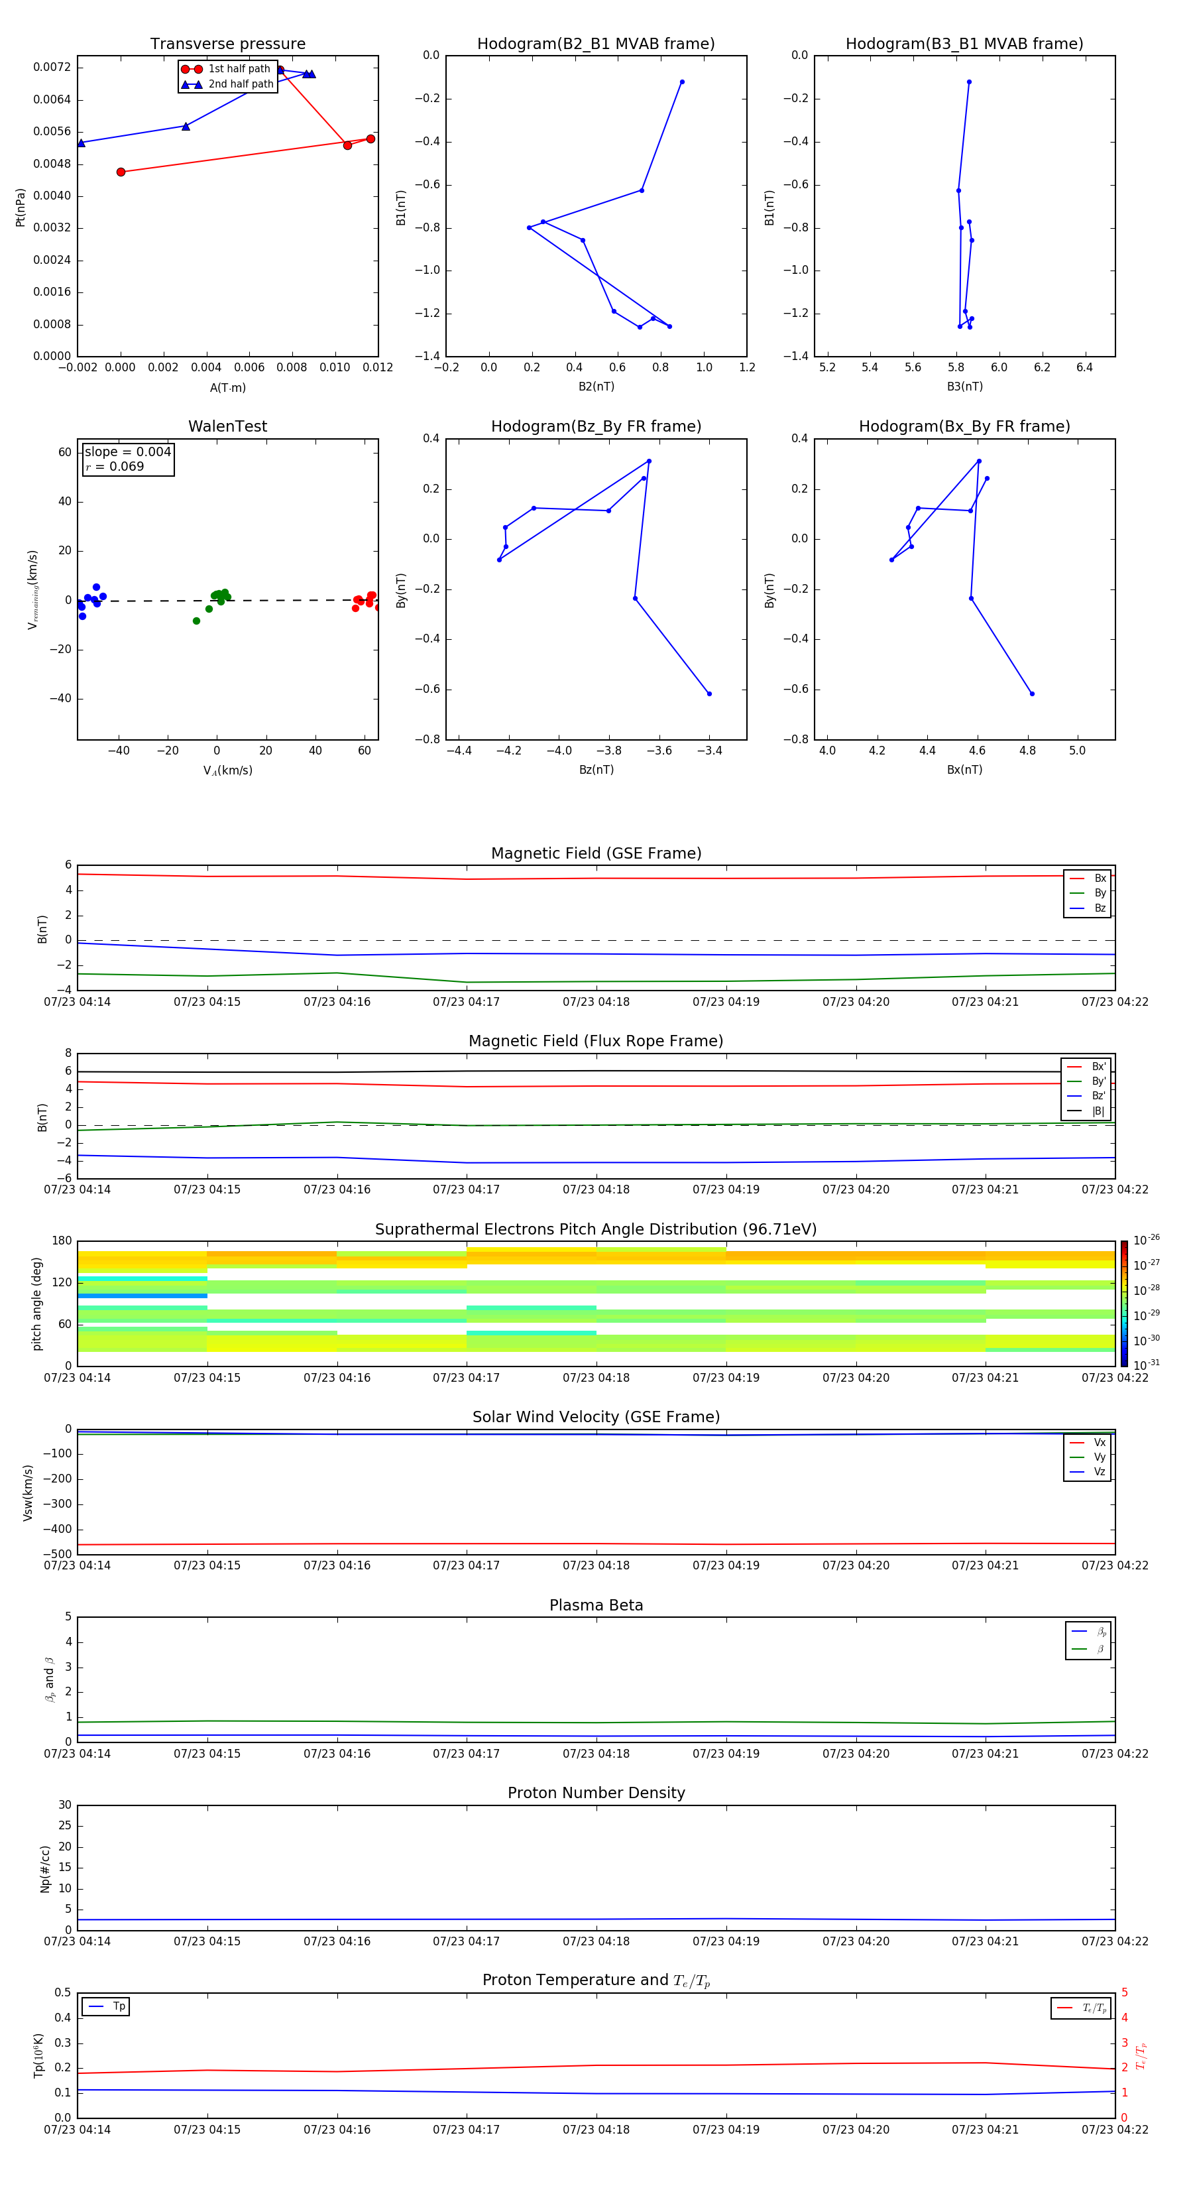Click the lowest green point in WalenTest

[196, 622]
